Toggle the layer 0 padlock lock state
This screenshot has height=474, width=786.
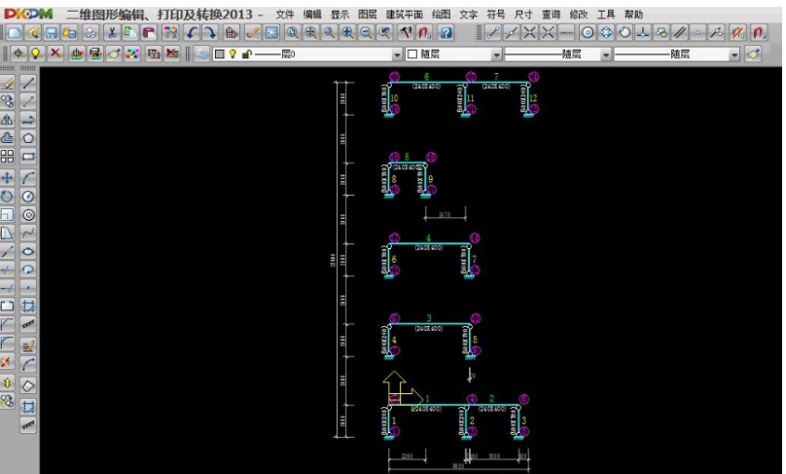coord(247,55)
